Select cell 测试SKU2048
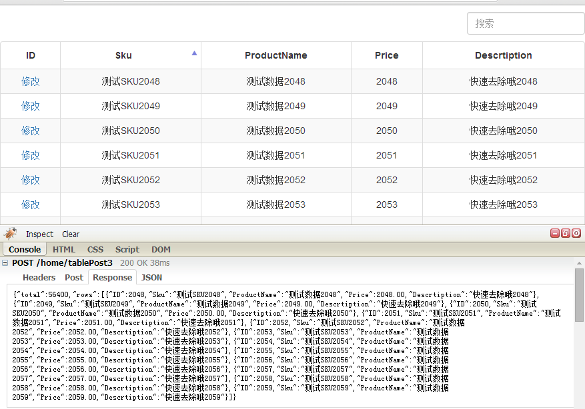585x409 pixels. (131, 81)
